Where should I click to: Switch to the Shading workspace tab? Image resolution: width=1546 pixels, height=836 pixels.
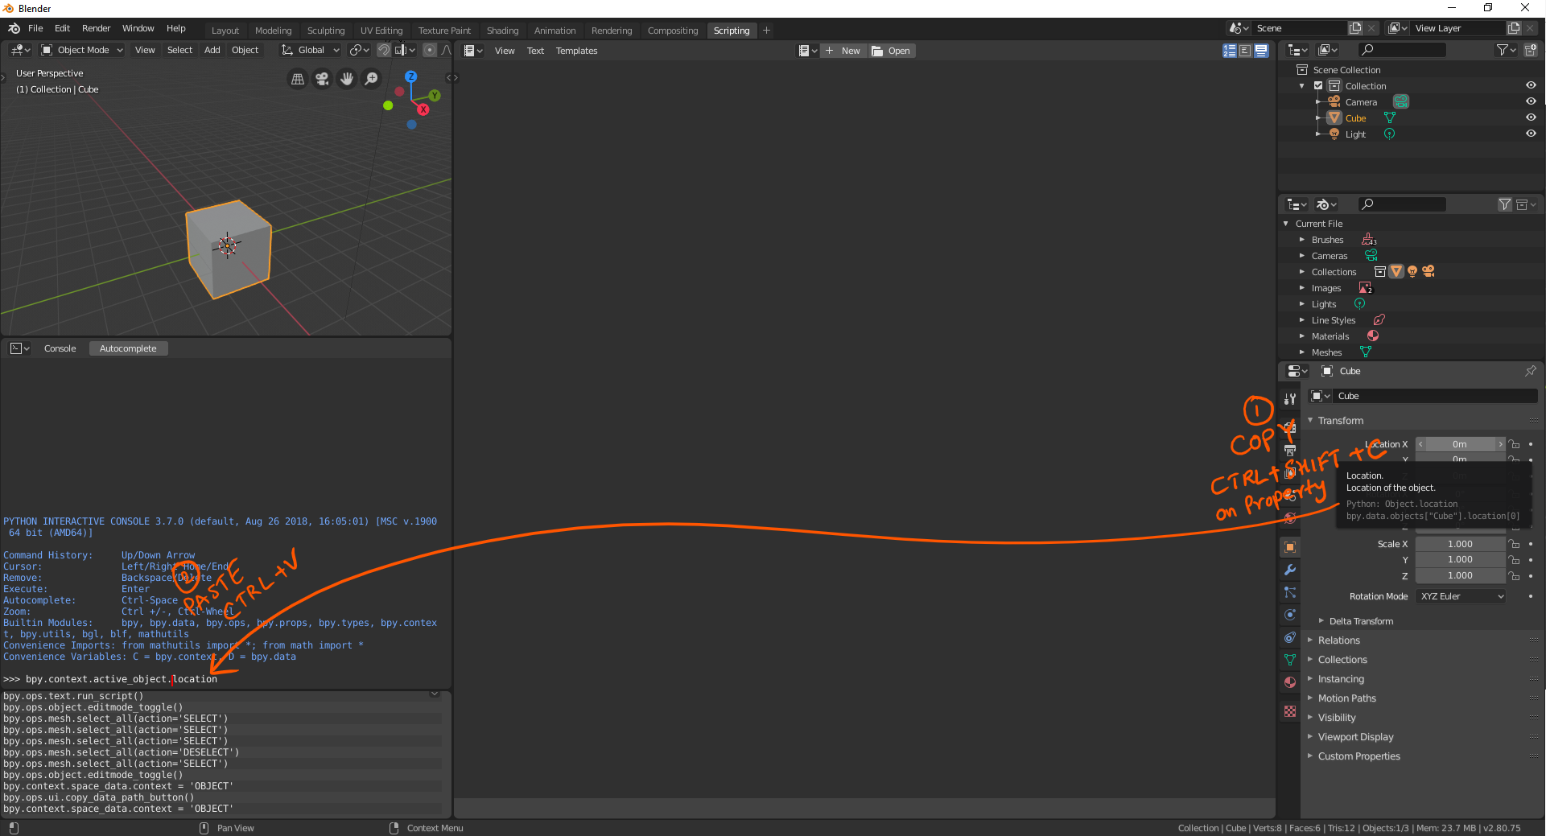[502, 31]
